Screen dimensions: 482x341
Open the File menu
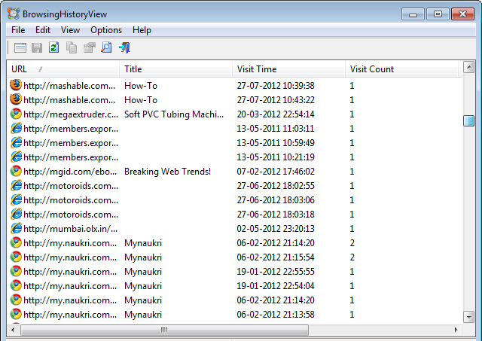point(18,30)
